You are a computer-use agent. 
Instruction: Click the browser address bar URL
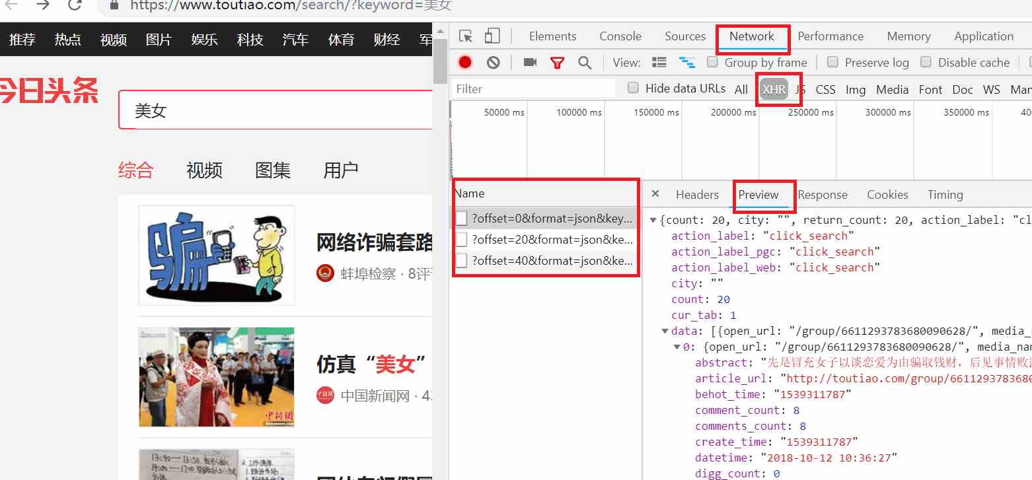pyautogui.click(x=291, y=5)
